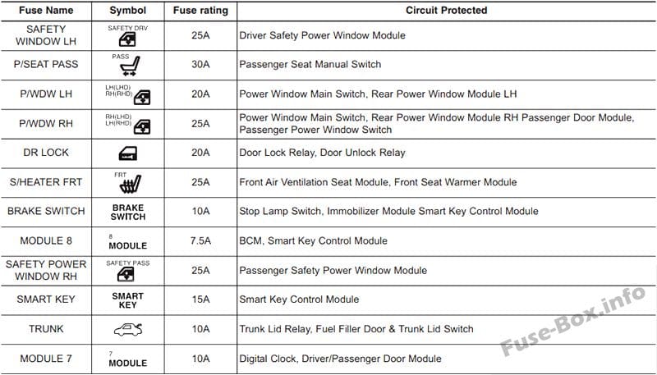Screen dimensions: 657x375
Task: Click the door lock symbol icon
Action: coord(128,153)
